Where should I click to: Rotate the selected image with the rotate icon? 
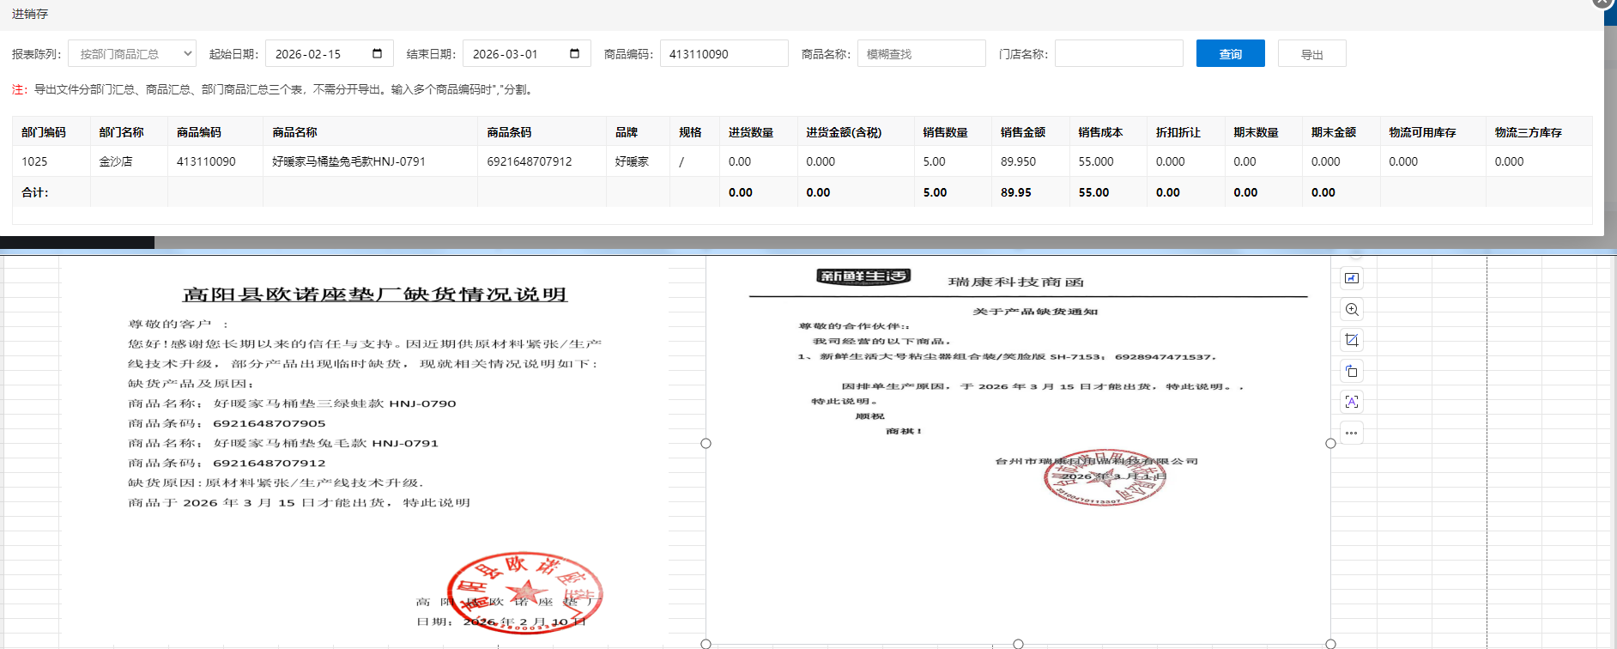(x=1352, y=371)
